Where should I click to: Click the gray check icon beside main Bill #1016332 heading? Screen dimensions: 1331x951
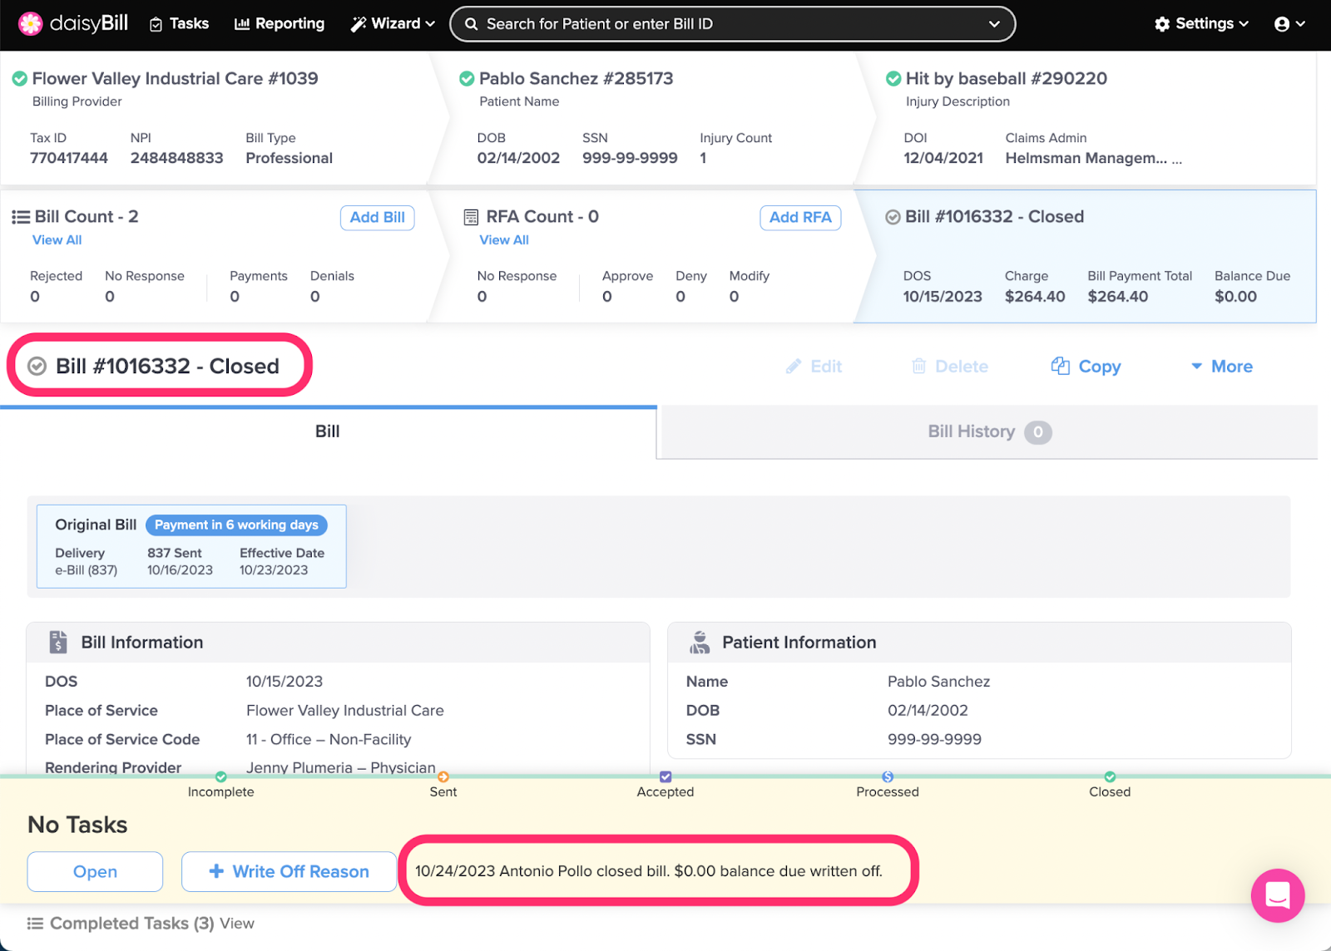[x=37, y=366]
